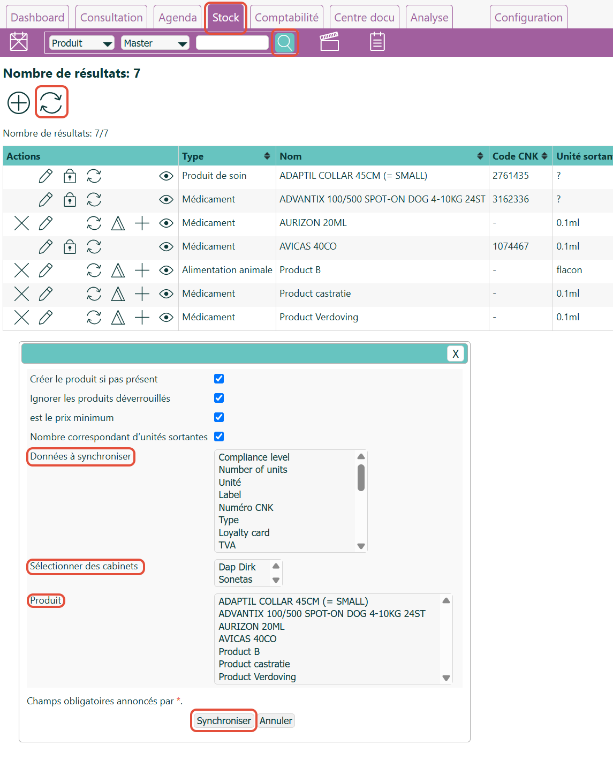The image size is (613, 760).
Task: Edit the AVICAS 40CO row with pencil
Action: [46, 247]
